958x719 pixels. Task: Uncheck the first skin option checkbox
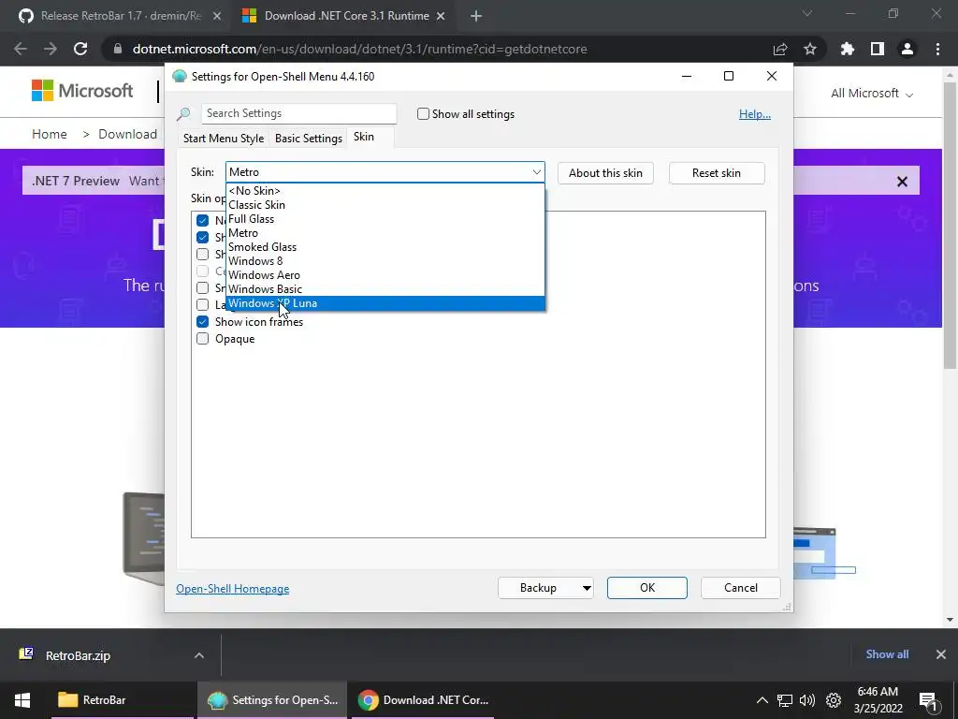point(202,220)
